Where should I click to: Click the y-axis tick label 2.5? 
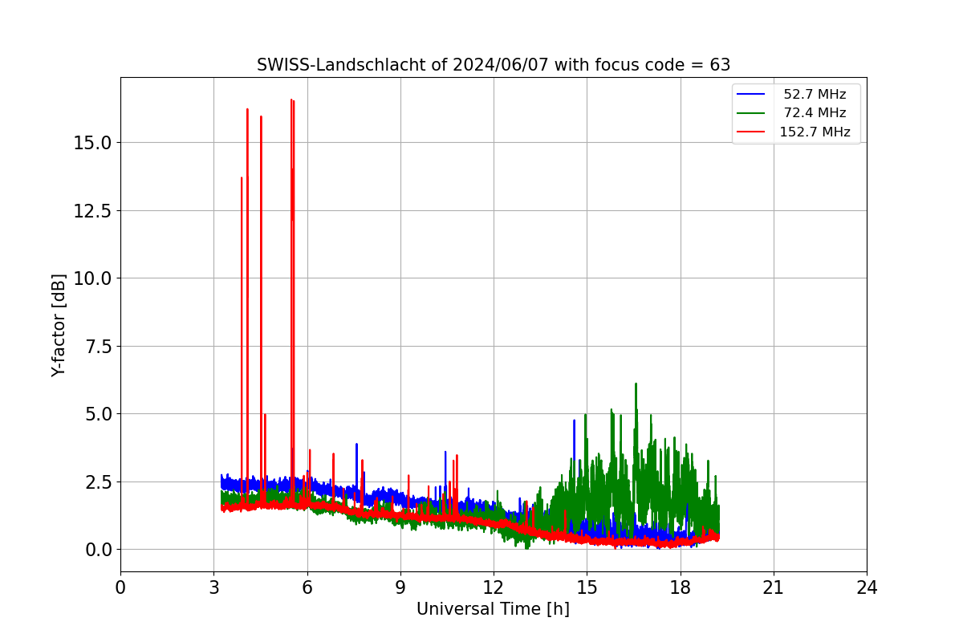coord(100,481)
